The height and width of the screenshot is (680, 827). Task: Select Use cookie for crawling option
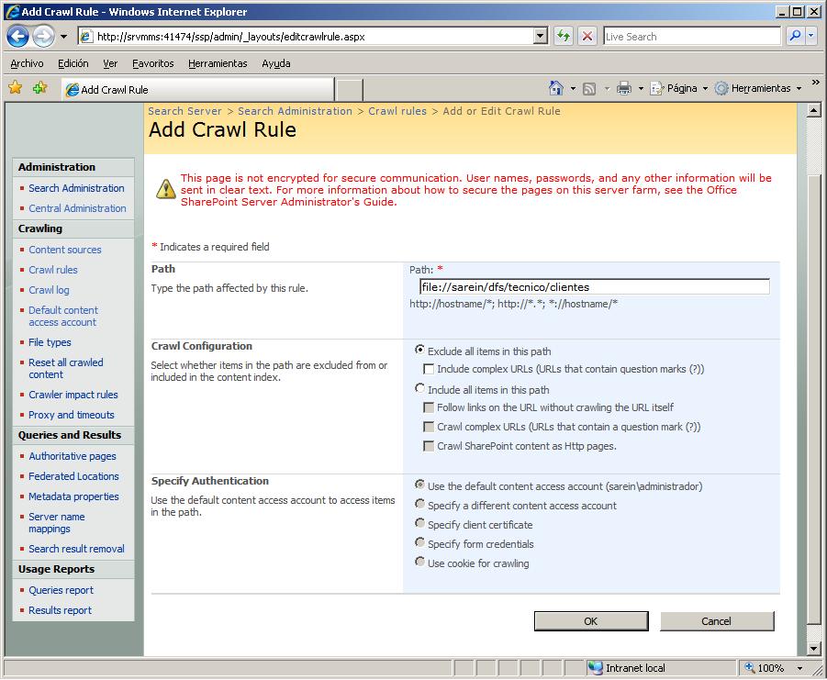click(419, 561)
